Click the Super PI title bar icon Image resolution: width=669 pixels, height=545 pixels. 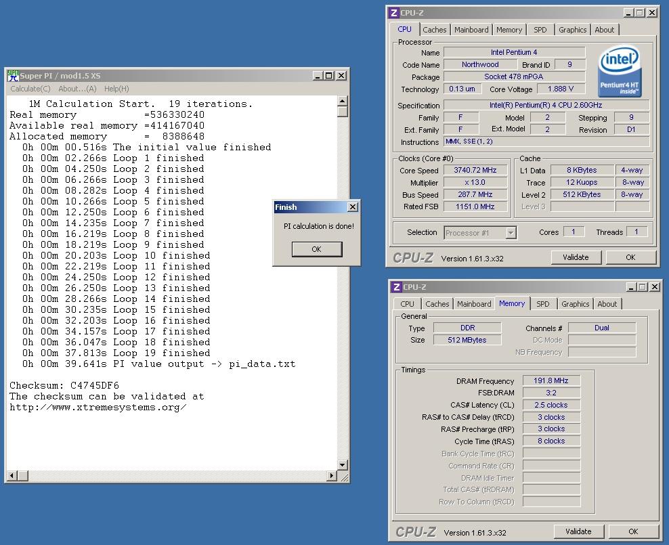point(14,76)
